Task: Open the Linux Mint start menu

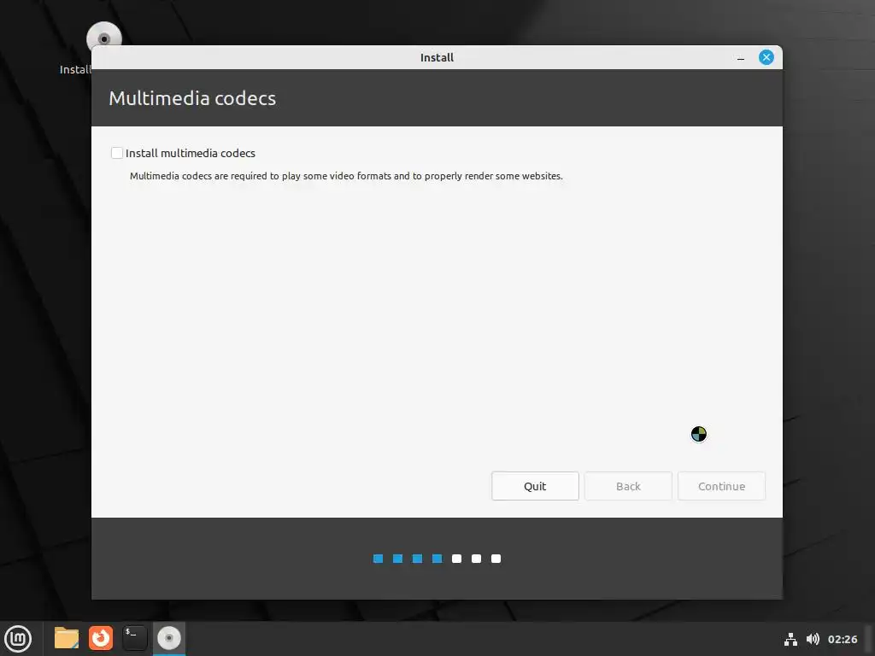Action: pos(18,639)
